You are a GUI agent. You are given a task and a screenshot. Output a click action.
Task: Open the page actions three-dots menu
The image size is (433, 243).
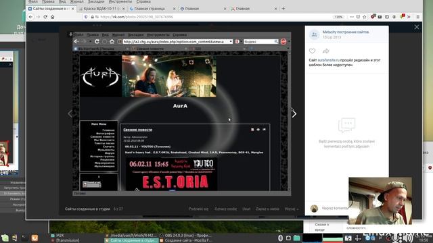(x=352, y=17)
